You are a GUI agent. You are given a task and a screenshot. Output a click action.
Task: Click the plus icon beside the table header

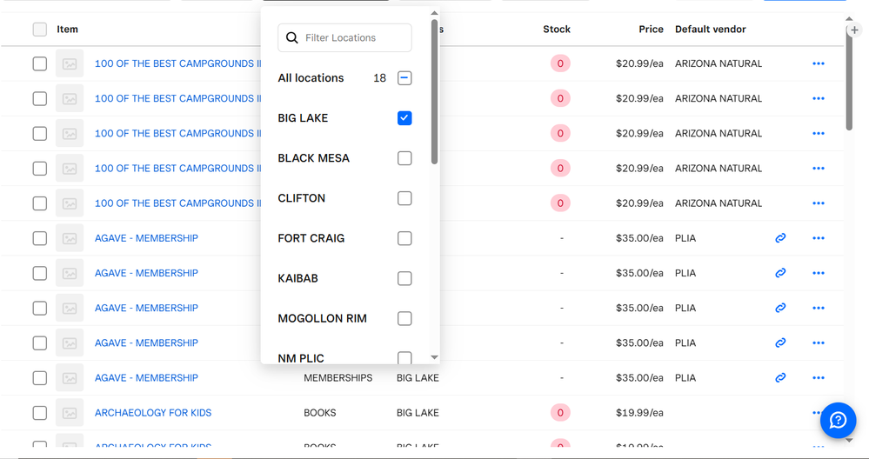(854, 30)
